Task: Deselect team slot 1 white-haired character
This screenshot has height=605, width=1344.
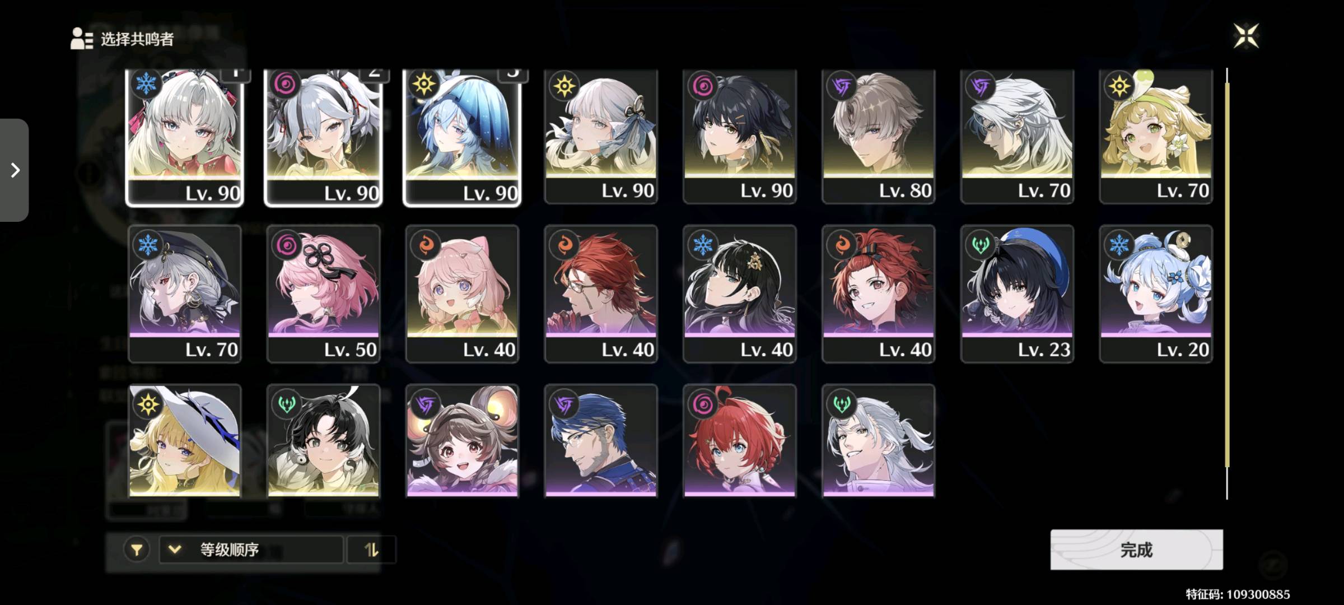Action: 185,137
